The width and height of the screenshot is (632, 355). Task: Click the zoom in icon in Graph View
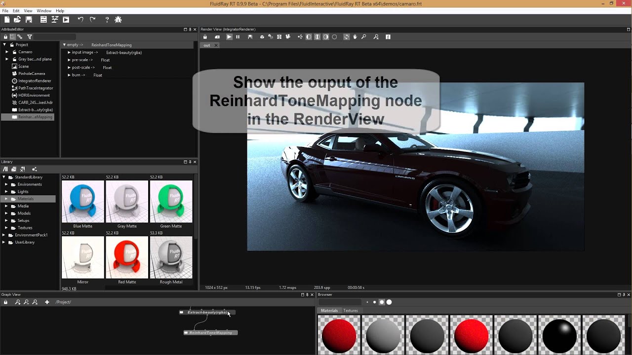point(18,302)
